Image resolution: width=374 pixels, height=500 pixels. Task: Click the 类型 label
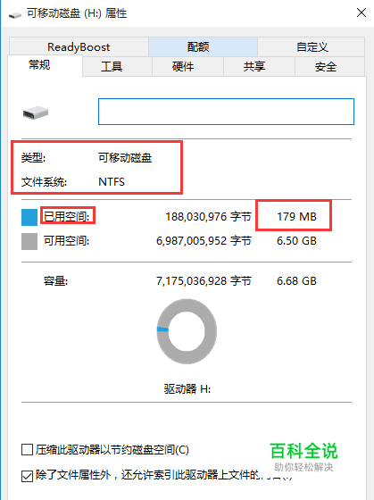tap(34, 158)
